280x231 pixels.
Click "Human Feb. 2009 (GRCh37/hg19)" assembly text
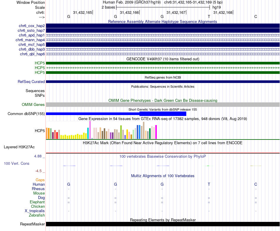point(132,2)
